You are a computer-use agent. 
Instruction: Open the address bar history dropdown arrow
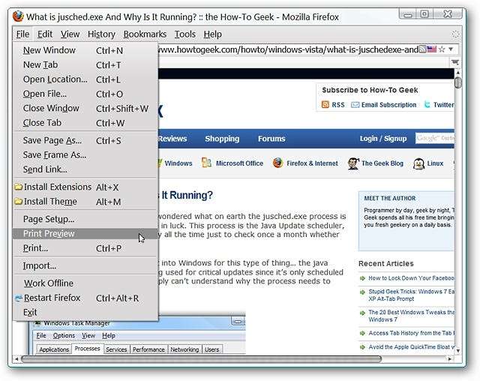tap(451, 49)
